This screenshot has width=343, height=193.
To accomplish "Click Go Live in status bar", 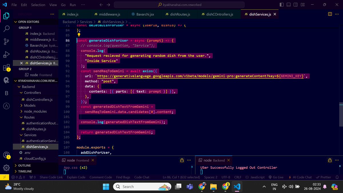I will tap(276, 177).
